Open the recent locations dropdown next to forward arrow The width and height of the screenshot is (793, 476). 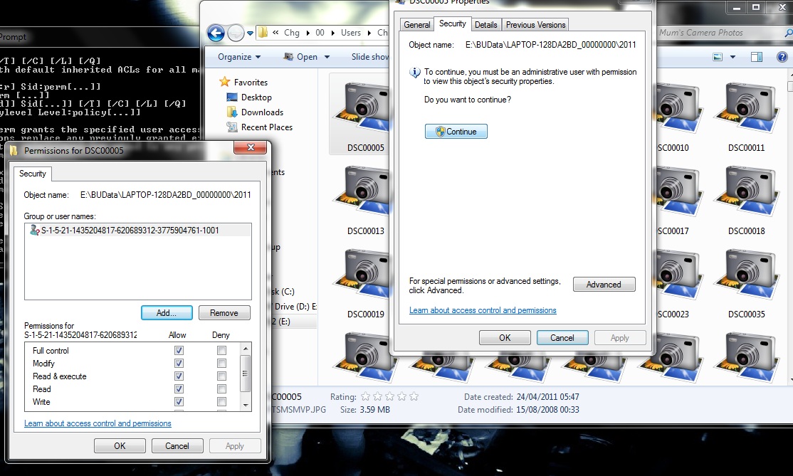[x=250, y=34]
